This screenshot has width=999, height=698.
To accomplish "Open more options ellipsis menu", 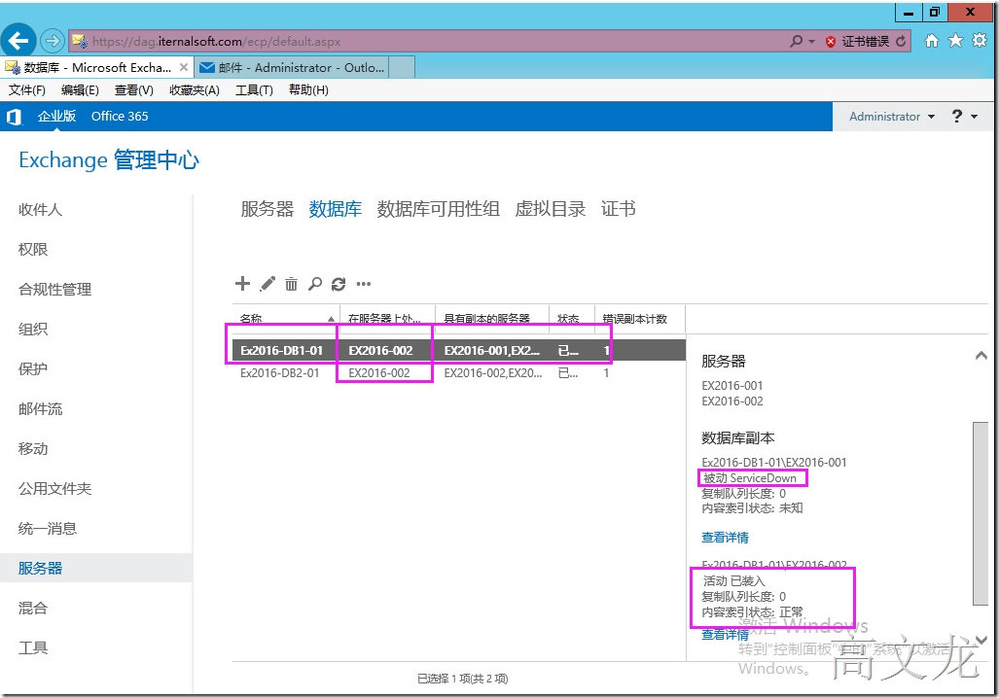I will pyautogui.click(x=363, y=284).
